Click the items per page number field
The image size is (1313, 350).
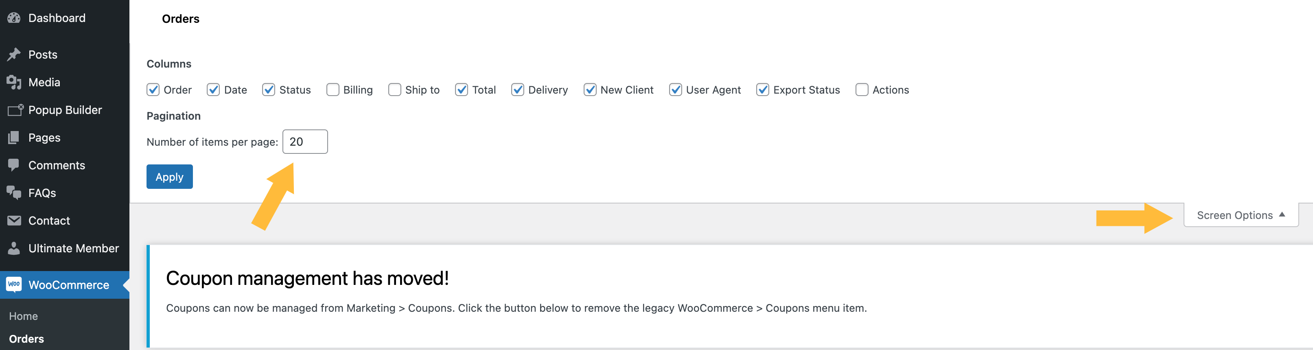point(305,142)
